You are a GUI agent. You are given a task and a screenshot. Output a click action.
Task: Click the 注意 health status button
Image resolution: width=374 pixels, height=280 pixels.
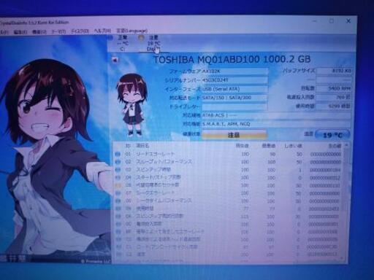click(234, 134)
